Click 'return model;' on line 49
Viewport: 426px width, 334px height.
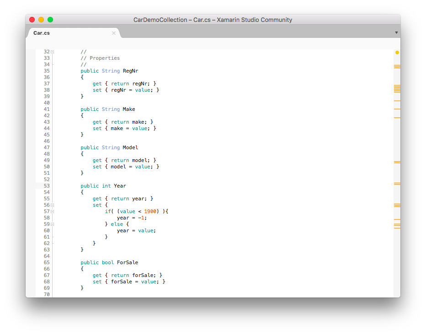pyautogui.click(x=130, y=161)
